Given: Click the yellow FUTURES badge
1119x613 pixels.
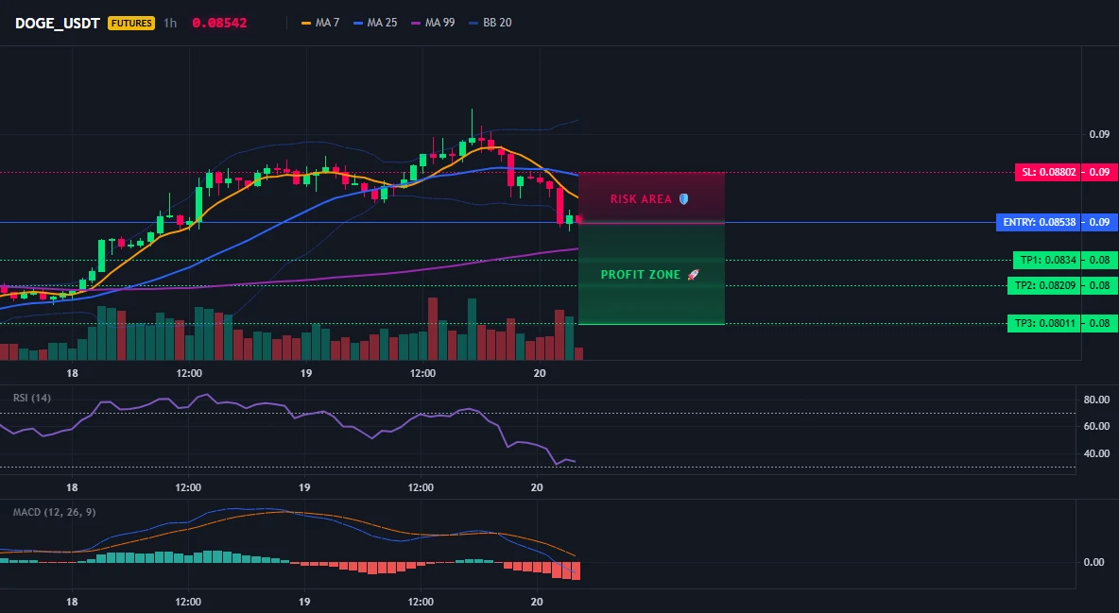Looking at the screenshot, I should [x=131, y=23].
